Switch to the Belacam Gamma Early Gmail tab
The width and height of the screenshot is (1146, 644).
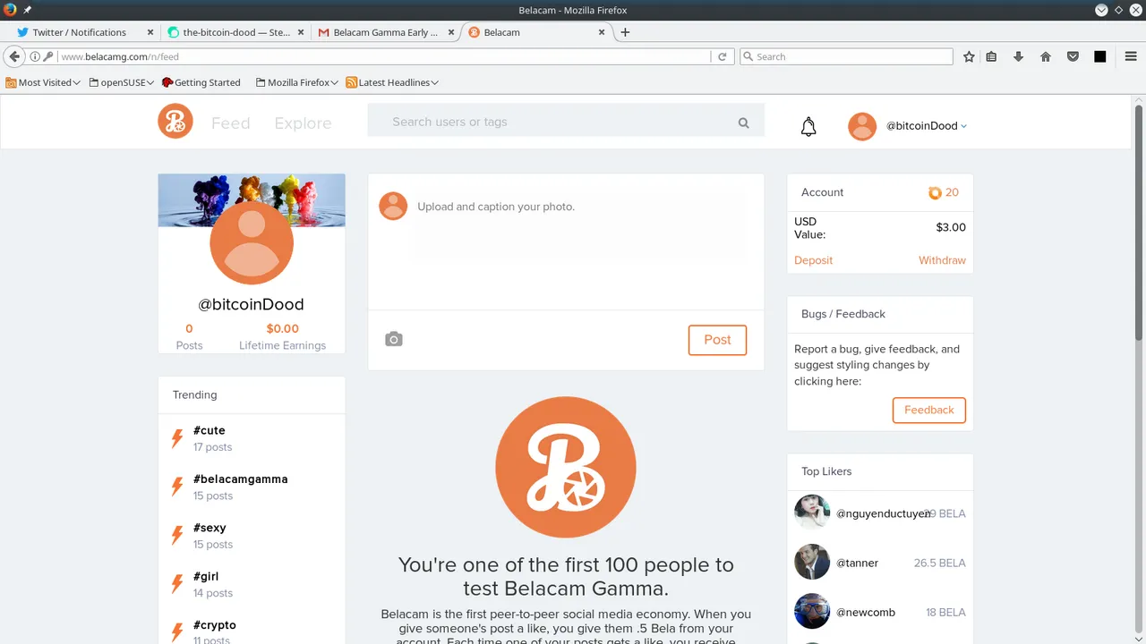pyautogui.click(x=386, y=32)
